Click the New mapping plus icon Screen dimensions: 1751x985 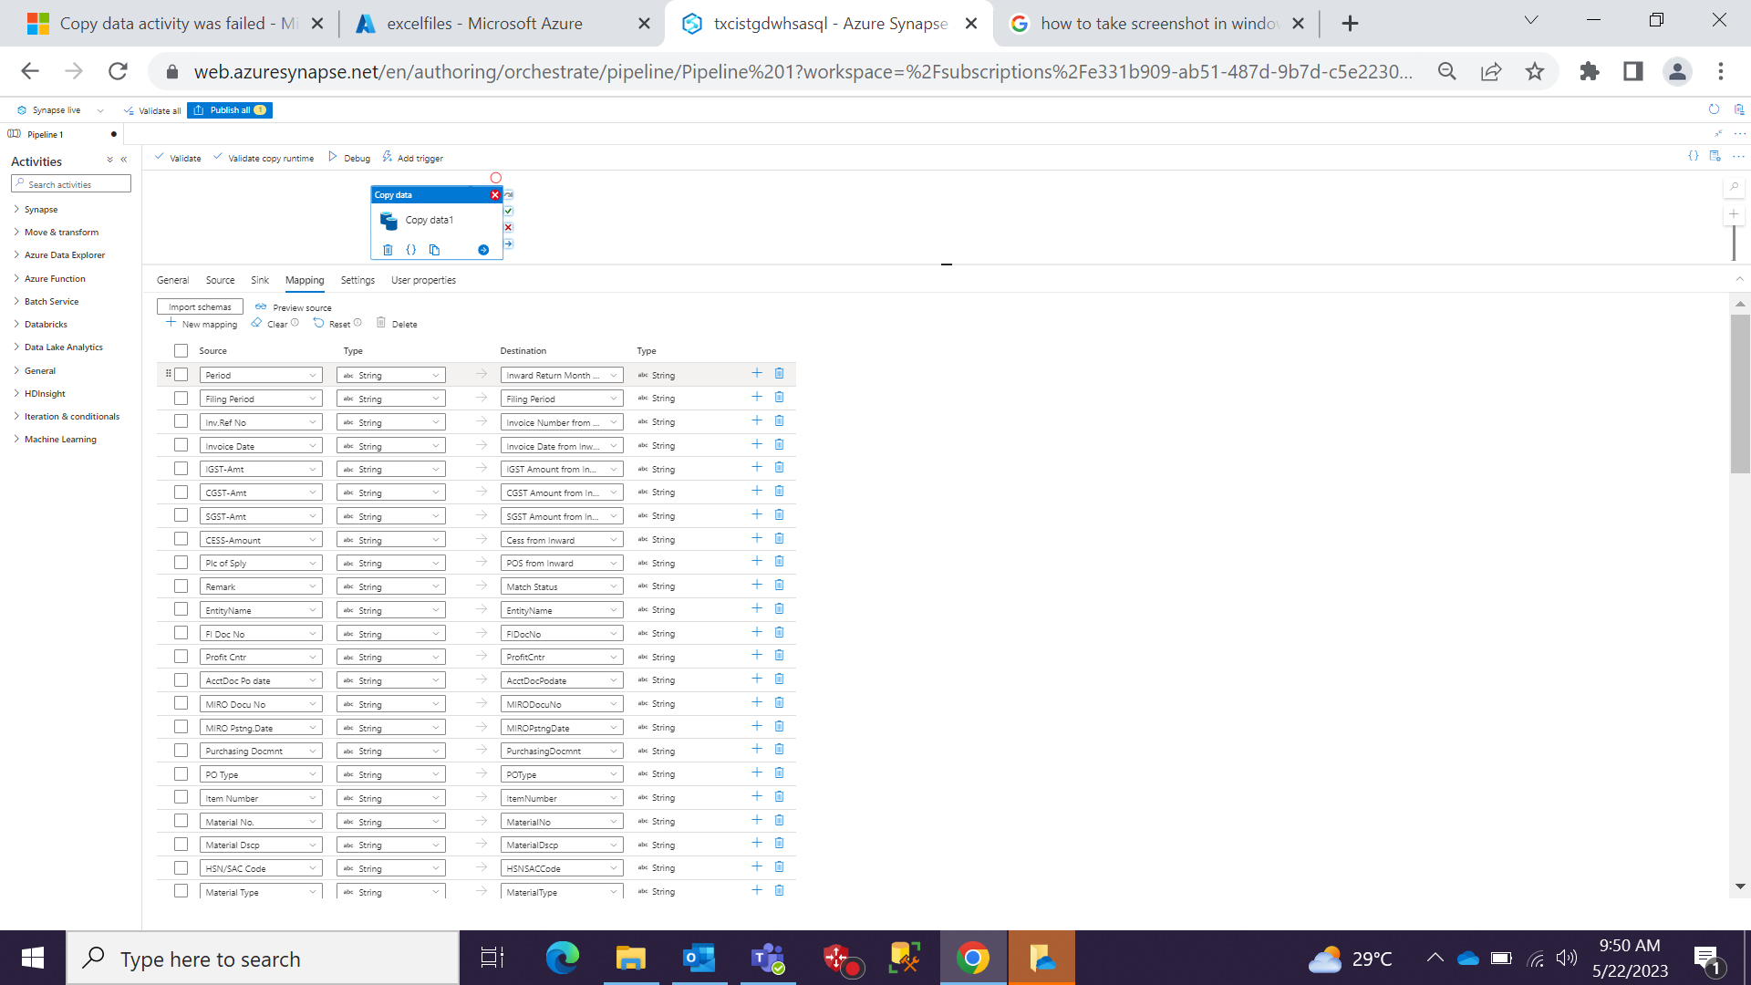tap(170, 324)
